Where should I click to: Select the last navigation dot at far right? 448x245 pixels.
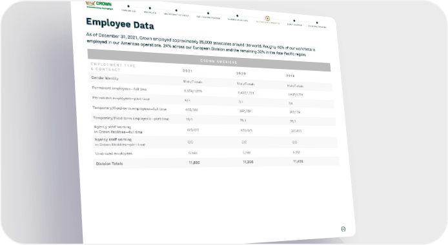[x=317, y=23]
